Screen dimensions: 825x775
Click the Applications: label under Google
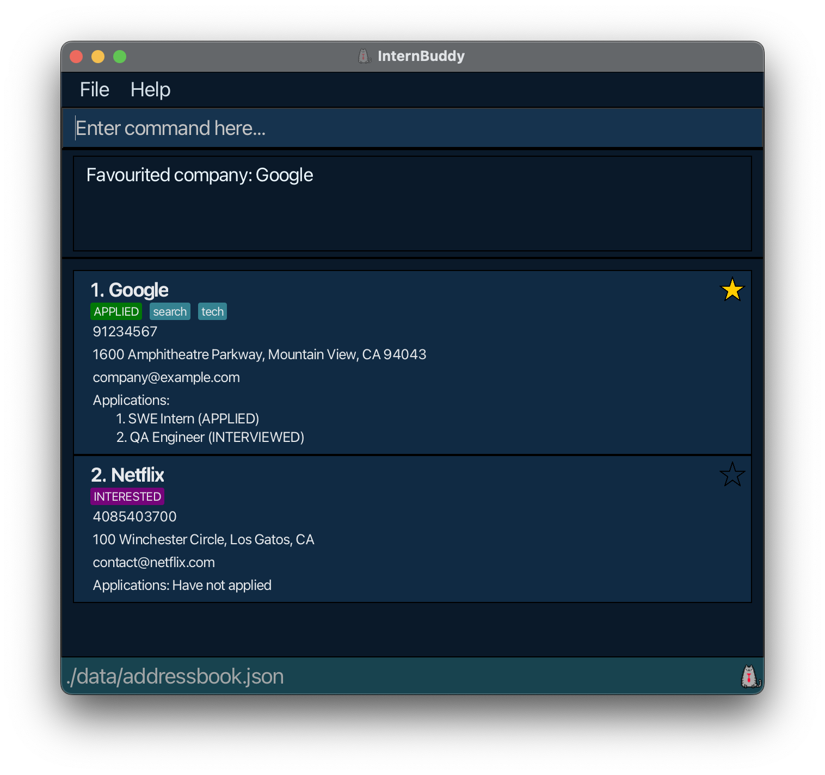coord(131,400)
